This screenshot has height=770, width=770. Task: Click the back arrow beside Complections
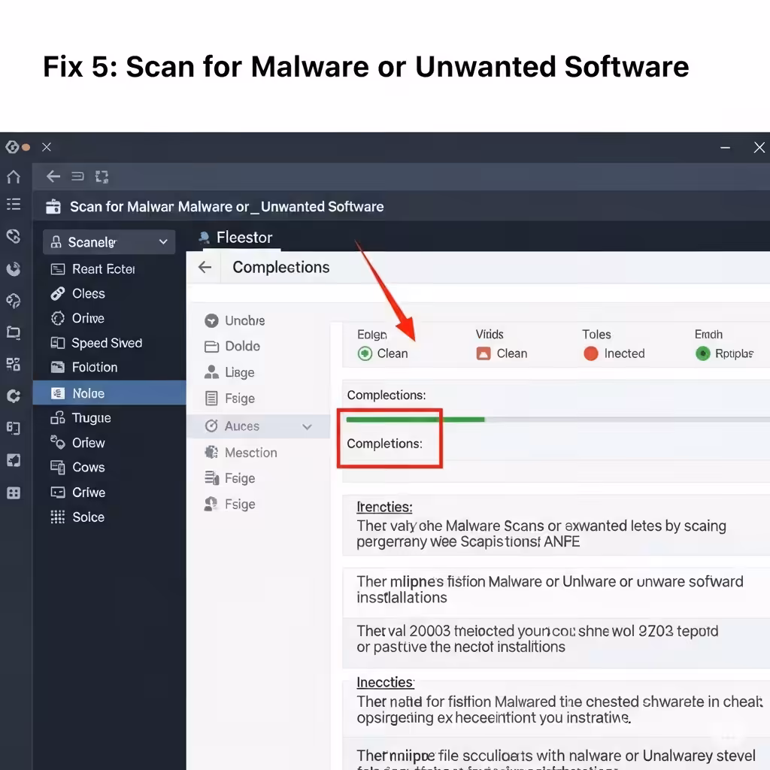[205, 267]
